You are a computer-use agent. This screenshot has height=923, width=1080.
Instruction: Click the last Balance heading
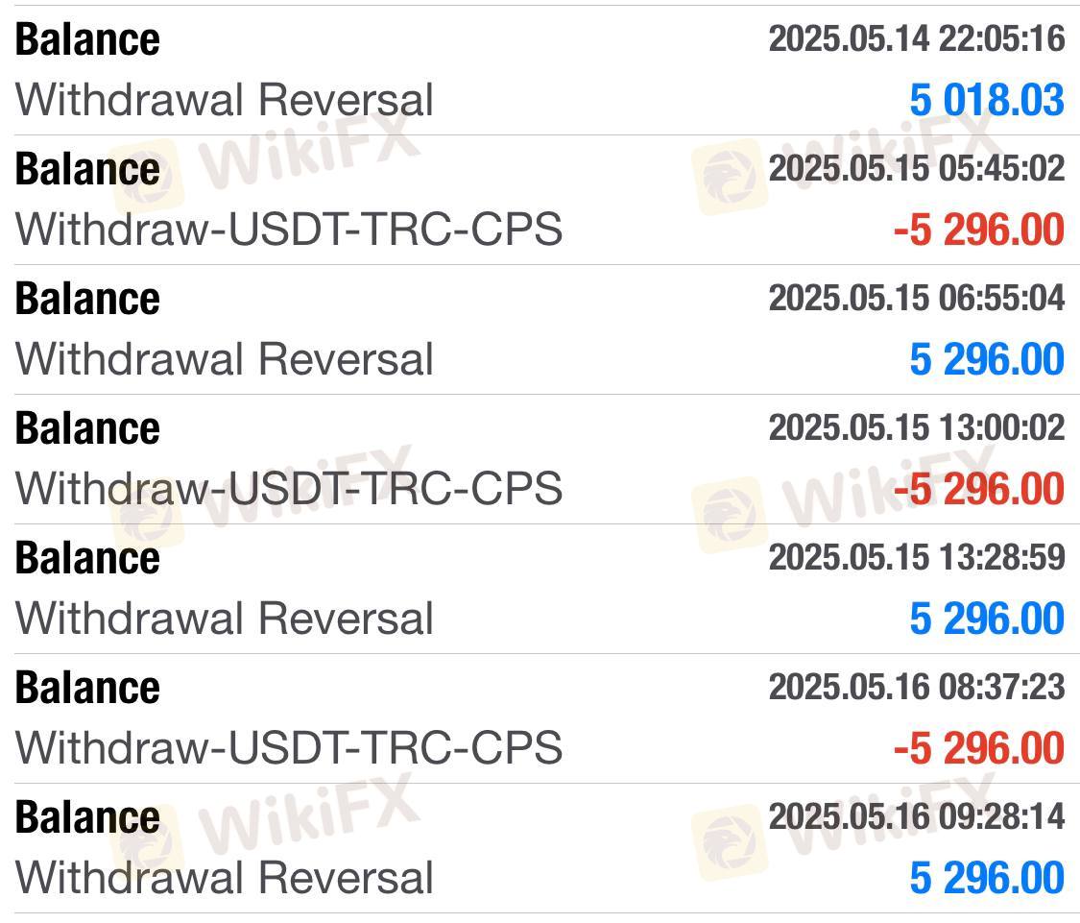[x=87, y=817]
